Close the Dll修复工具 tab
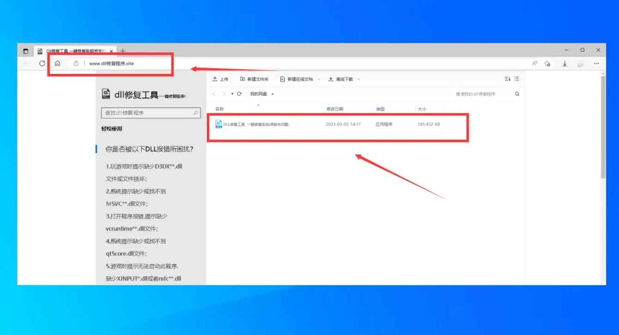The image size is (619, 335). point(111,51)
